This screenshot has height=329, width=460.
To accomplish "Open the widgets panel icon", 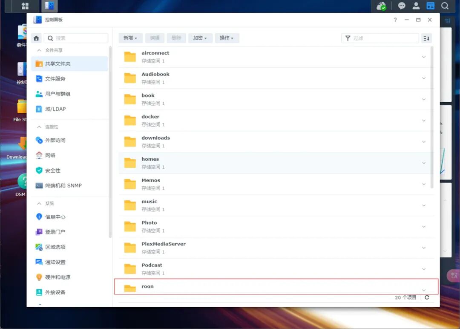I will (x=430, y=6).
